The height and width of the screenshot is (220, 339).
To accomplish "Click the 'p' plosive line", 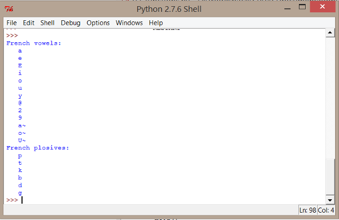I will pos(20,156).
